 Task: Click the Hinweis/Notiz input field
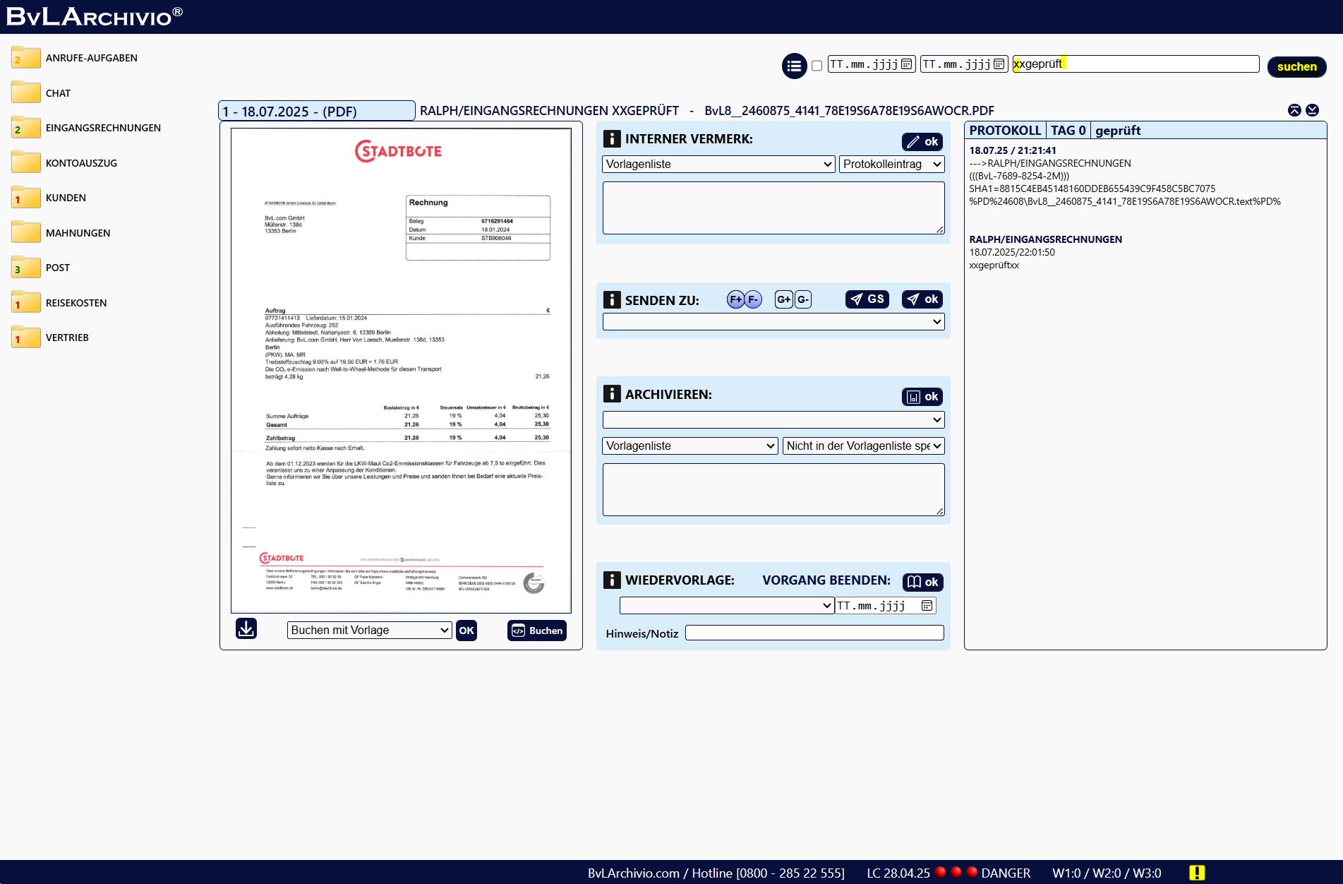(x=814, y=633)
